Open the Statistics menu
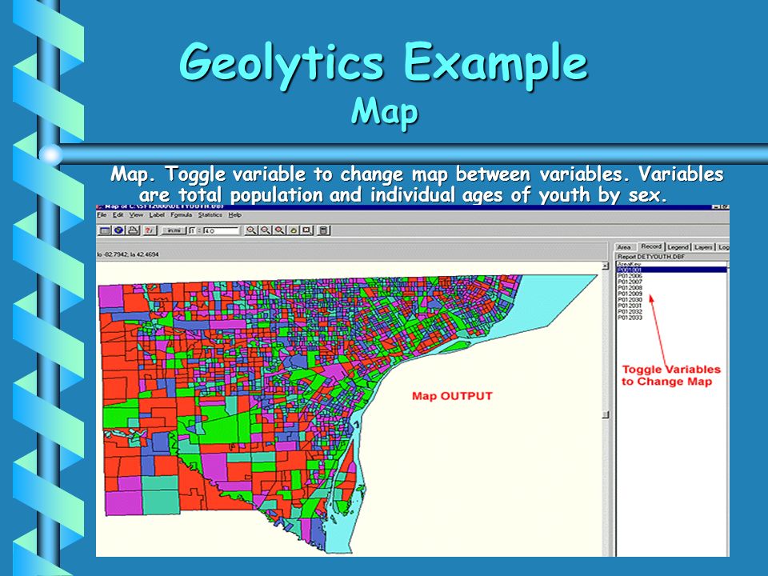This screenshot has width=768, height=576. point(210,215)
